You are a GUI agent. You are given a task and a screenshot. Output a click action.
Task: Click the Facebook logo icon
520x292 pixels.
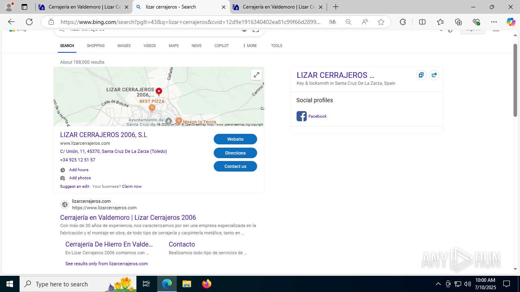coord(301,116)
